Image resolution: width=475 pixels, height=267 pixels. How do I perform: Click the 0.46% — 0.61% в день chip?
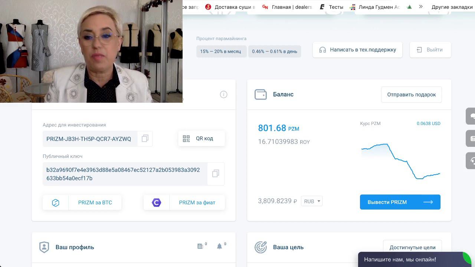tap(275, 51)
